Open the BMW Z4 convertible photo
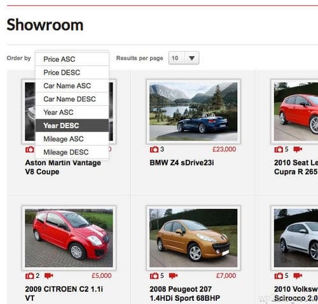Image resolution: width=318 pixels, height=304 pixels. click(x=193, y=112)
